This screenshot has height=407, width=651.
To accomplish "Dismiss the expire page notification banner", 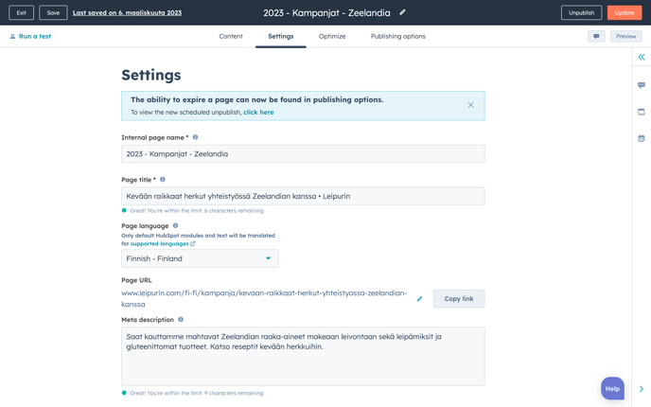I will coord(470,105).
